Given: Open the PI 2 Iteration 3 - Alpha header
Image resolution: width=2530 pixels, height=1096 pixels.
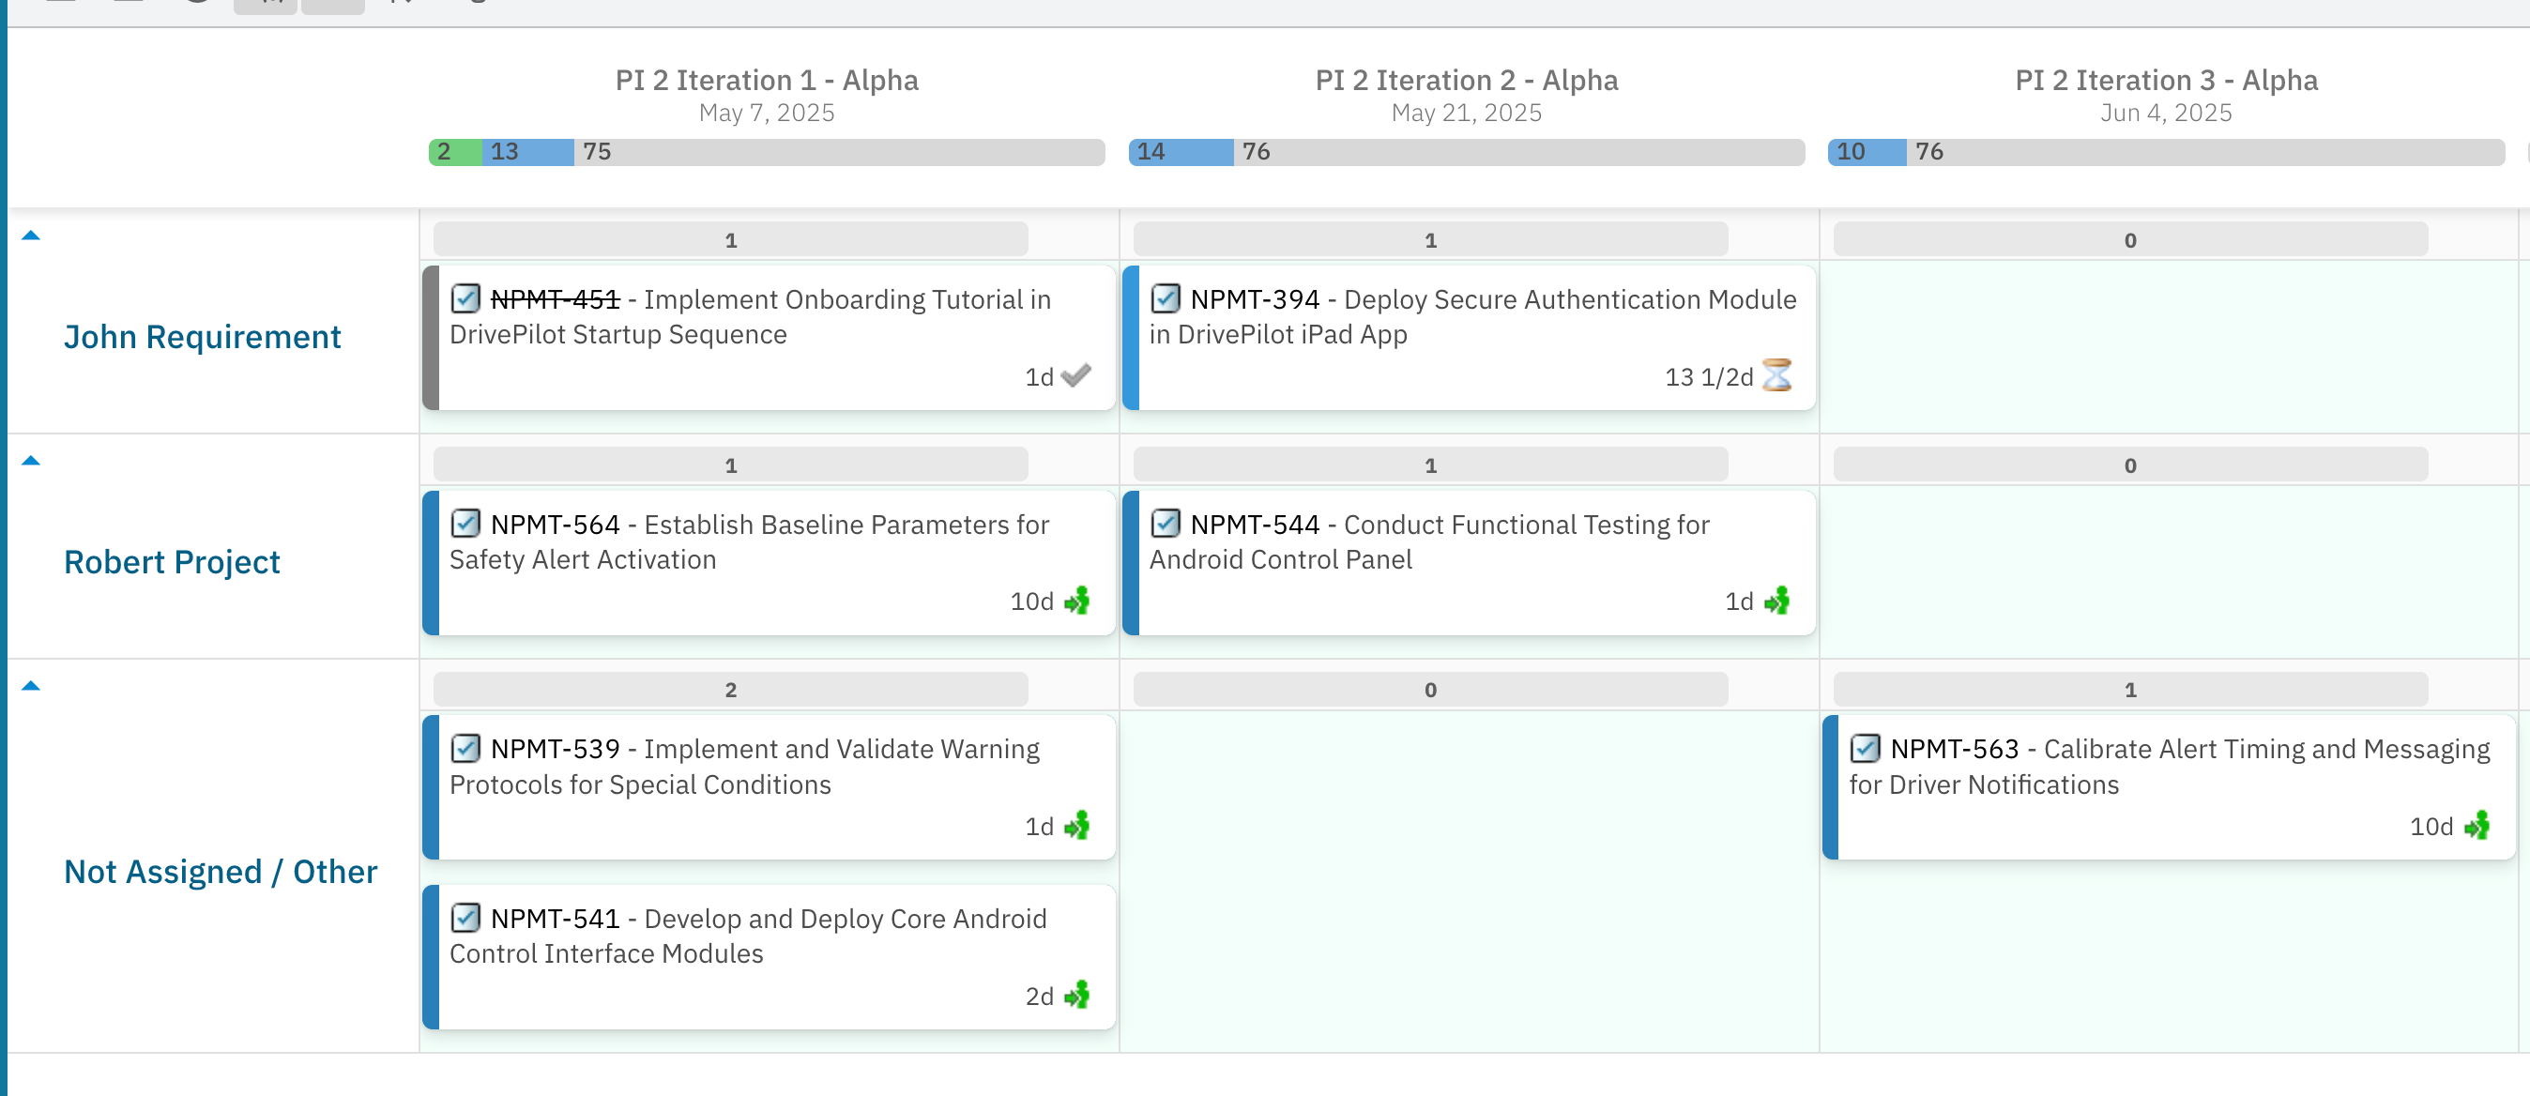Looking at the screenshot, I should tap(2166, 81).
